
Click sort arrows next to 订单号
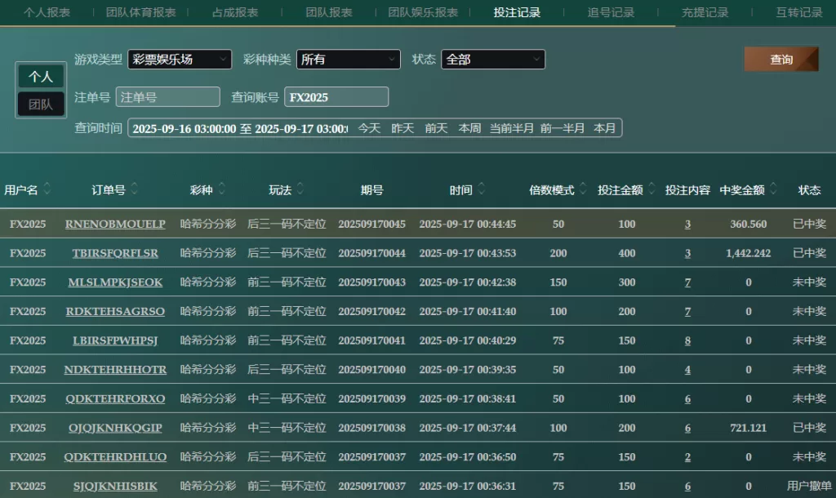point(135,189)
